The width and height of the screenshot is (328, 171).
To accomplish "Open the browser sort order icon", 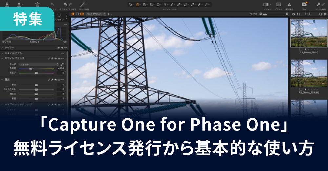I will click(x=298, y=14).
